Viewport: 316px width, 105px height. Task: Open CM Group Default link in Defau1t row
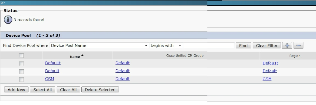point(123,63)
